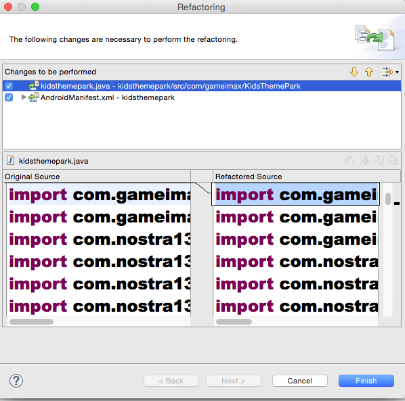Uncheck the kidsthemepark.java change checkbox
405x401 pixels.
click(9, 86)
